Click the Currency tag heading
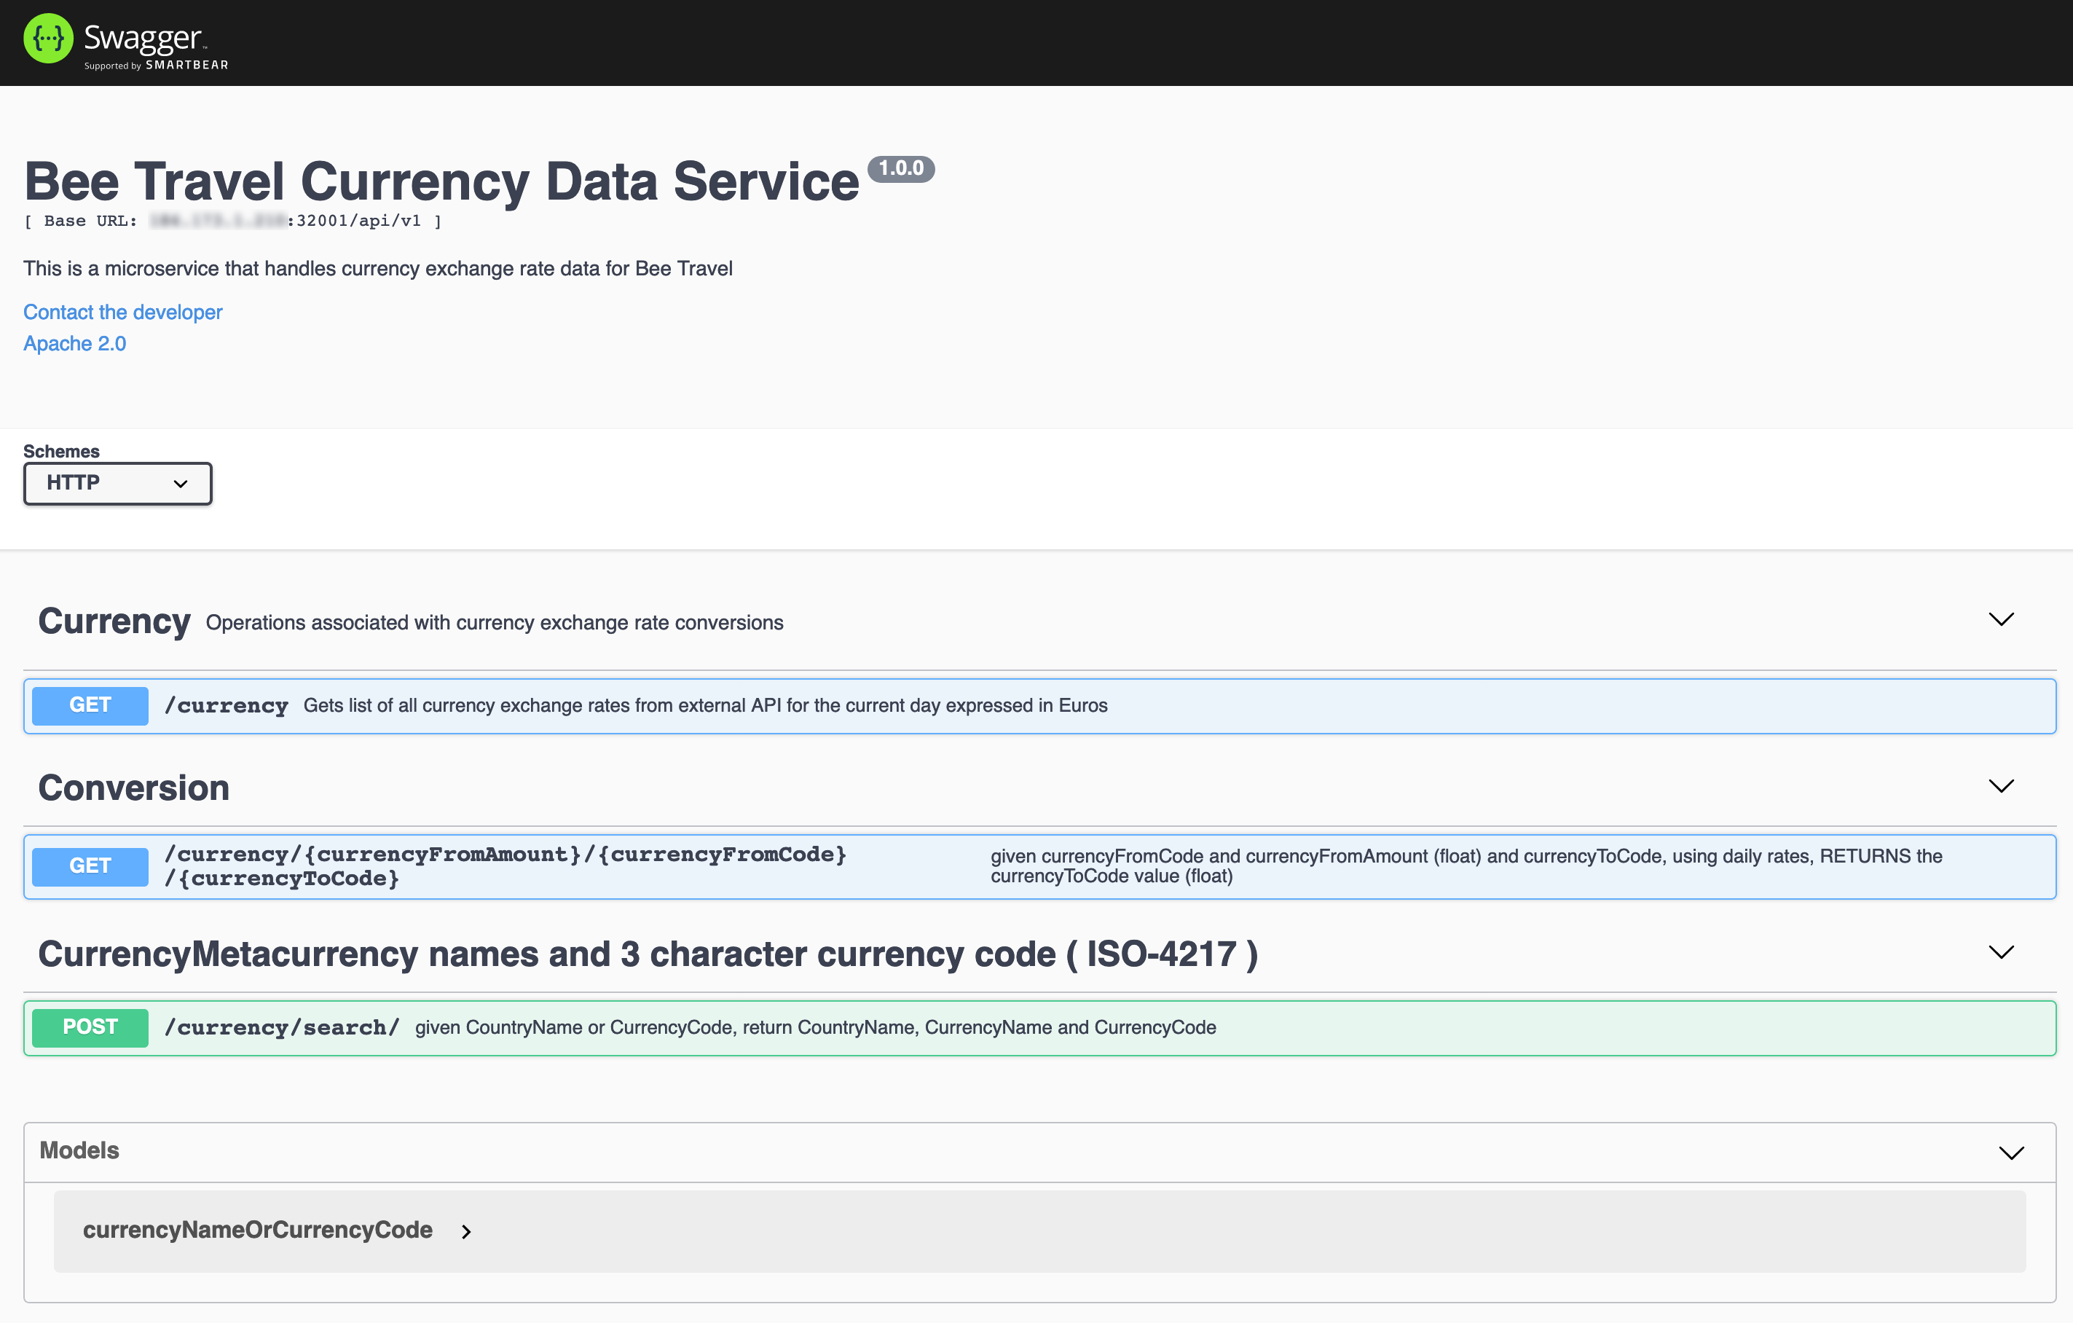The width and height of the screenshot is (2073, 1323). tap(114, 621)
